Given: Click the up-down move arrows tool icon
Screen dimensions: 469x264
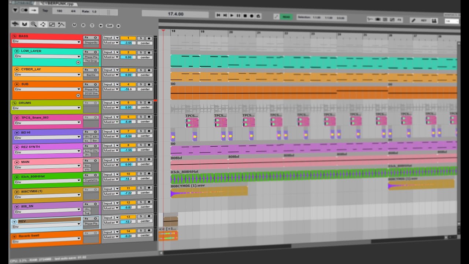Looking at the screenshot, I should [15, 24].
